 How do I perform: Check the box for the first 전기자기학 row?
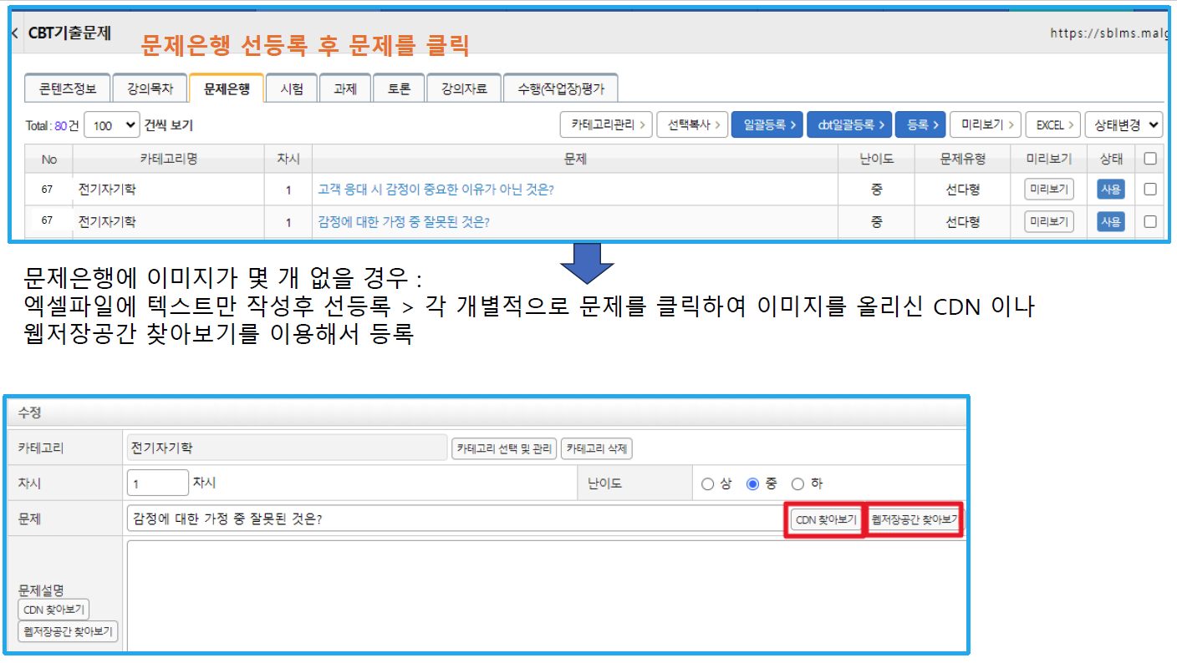[1150, 190]
